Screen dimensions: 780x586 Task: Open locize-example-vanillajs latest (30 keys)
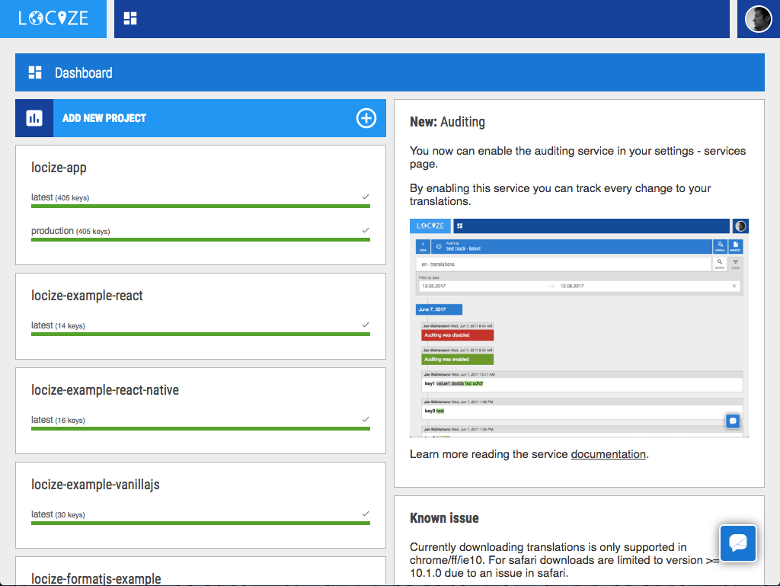coord(58,514)
